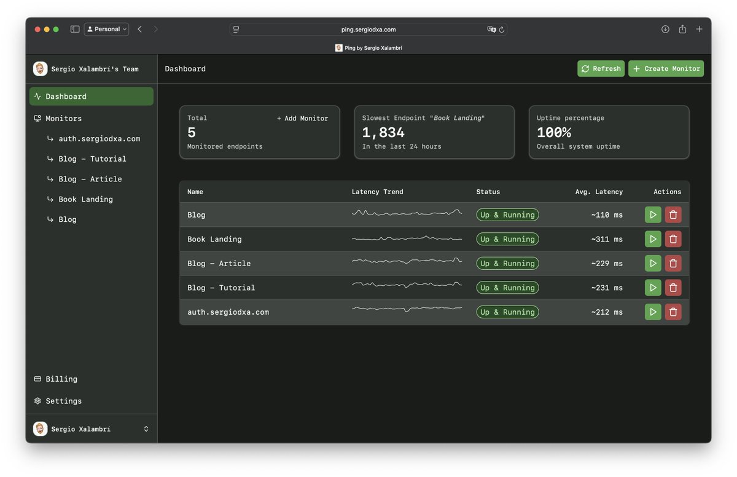Delete the auth.sergiodxa.com monitor

coord(673,312)
